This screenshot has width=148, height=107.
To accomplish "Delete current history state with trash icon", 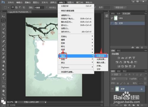I will point(142,48).
